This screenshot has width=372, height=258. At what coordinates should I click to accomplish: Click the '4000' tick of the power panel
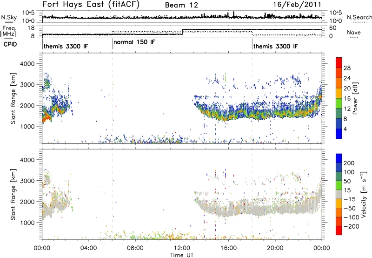27,64
